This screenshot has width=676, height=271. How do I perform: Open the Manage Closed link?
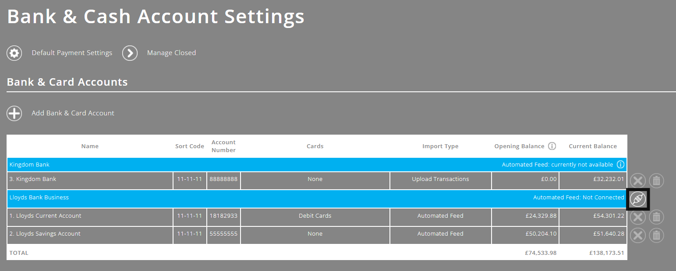pos(171,52)
